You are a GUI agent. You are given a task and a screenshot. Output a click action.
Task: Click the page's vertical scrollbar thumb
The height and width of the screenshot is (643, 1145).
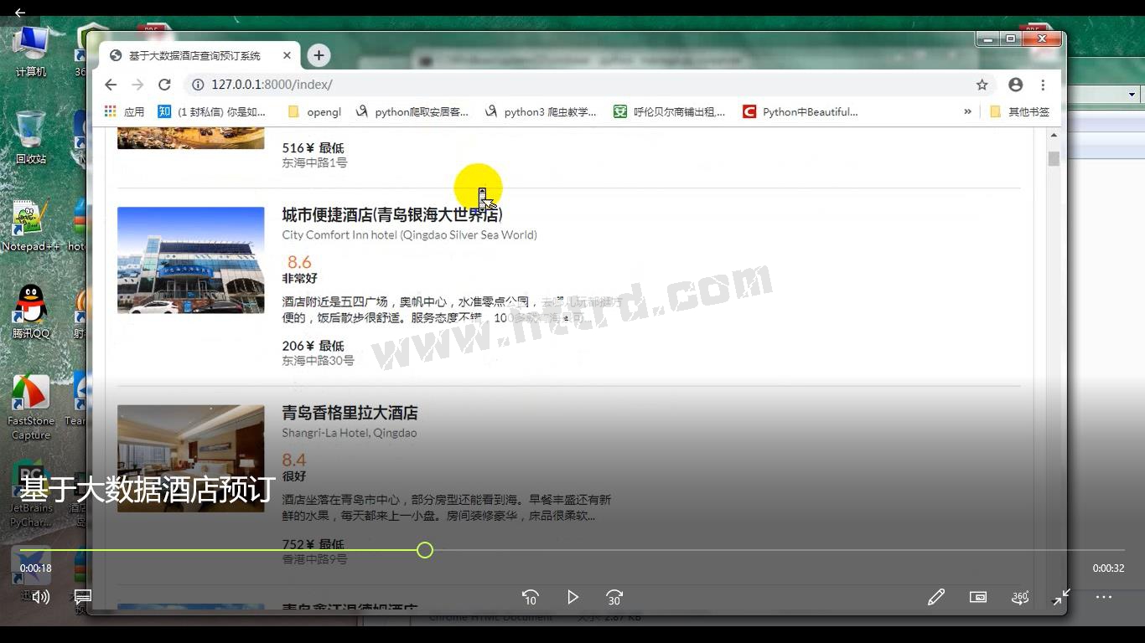tap(1054, 159)
